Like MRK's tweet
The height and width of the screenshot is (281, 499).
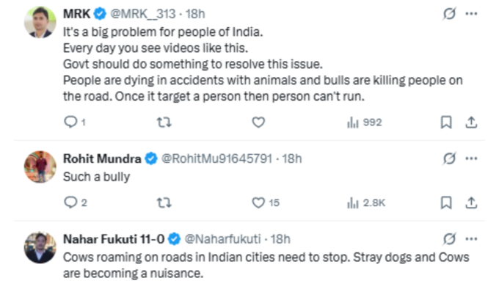click(258, 123)
